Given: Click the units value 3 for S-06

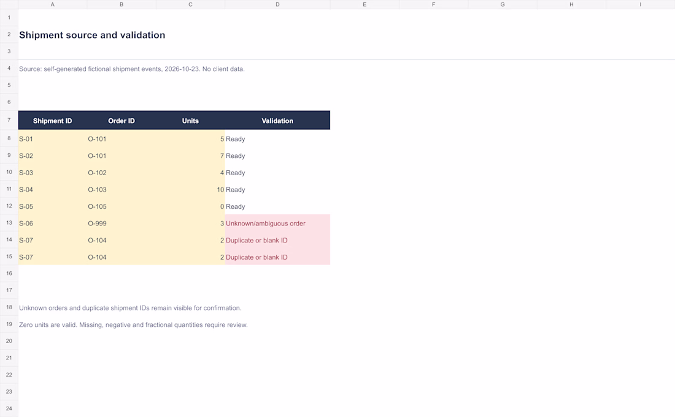Looking at the screenshot, I should coord(190,224).
